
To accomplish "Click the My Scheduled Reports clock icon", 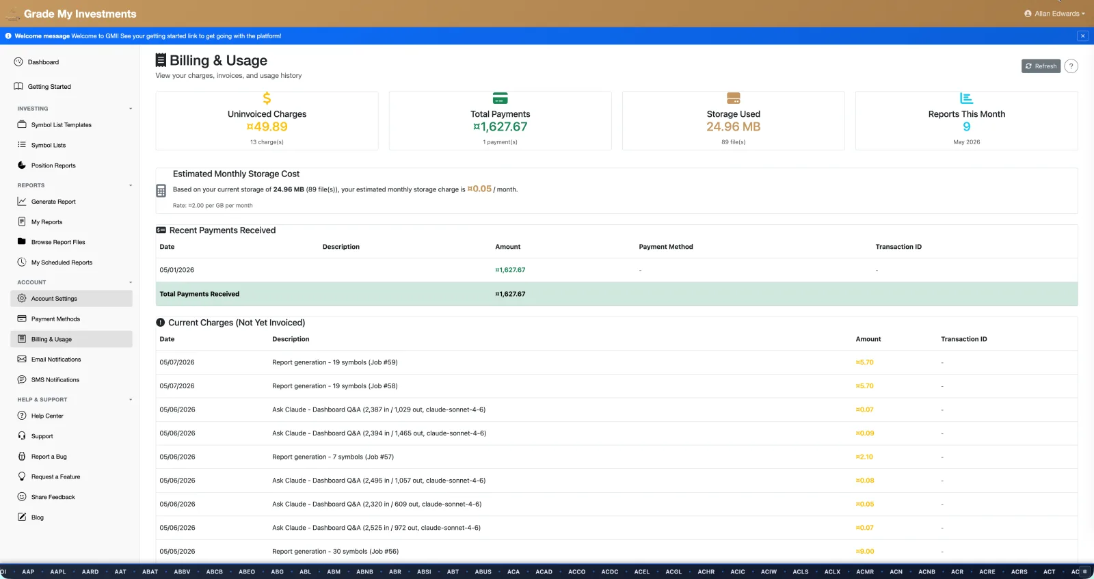I will point(22,262).
